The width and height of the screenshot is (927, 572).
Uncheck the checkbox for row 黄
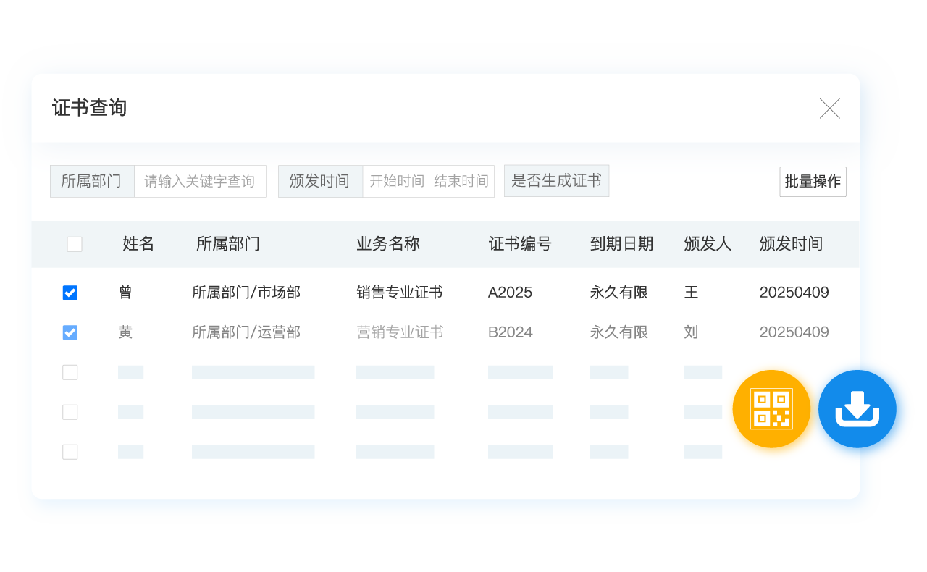70,332
